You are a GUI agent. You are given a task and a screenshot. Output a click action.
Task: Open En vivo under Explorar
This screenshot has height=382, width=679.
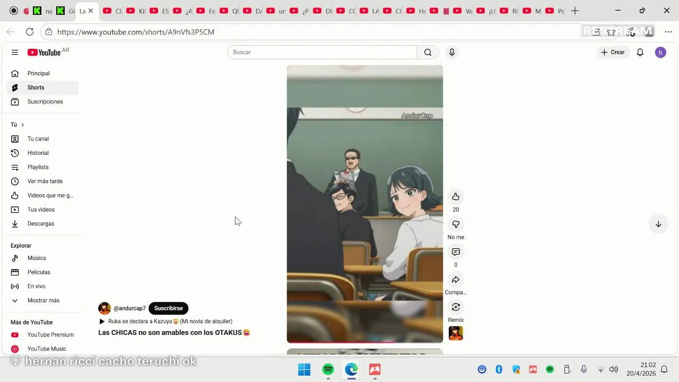click(x=42, y=286)
